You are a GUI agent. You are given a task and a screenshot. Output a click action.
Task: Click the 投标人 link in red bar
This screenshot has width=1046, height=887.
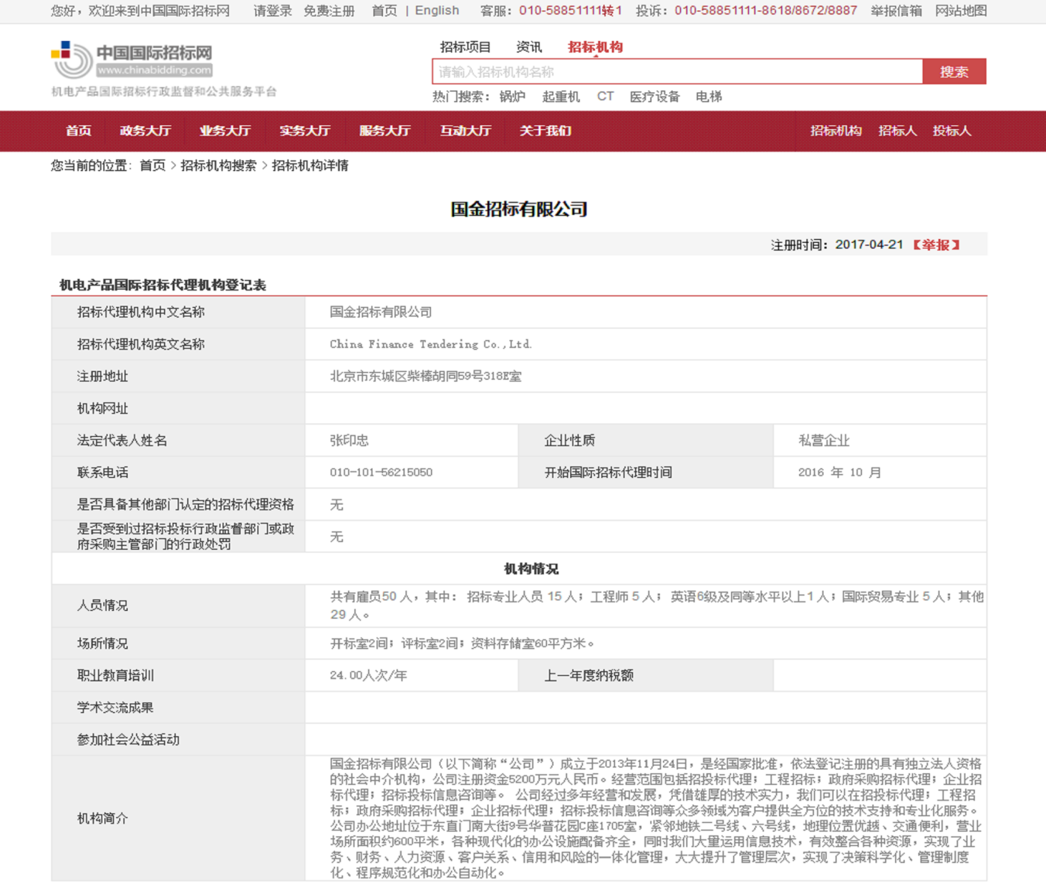point(952,131)
